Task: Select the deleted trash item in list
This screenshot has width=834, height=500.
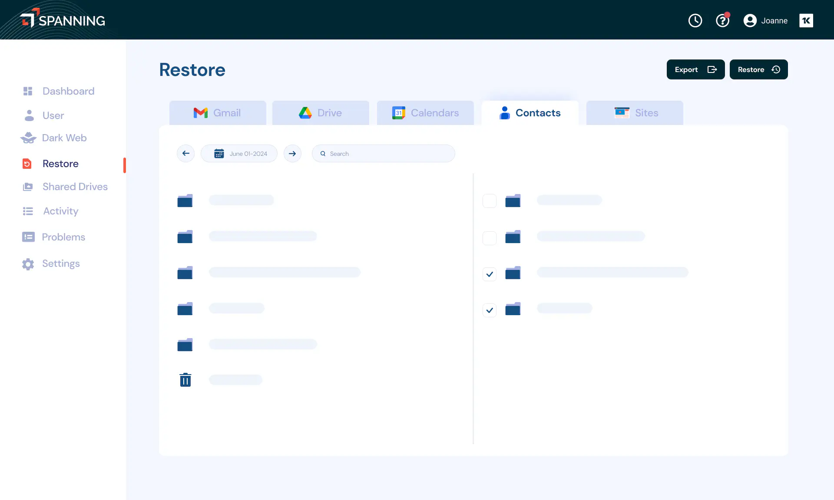Action: [185, 380]
